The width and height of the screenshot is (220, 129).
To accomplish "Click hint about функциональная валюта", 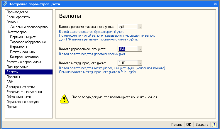I will (112, 68).
